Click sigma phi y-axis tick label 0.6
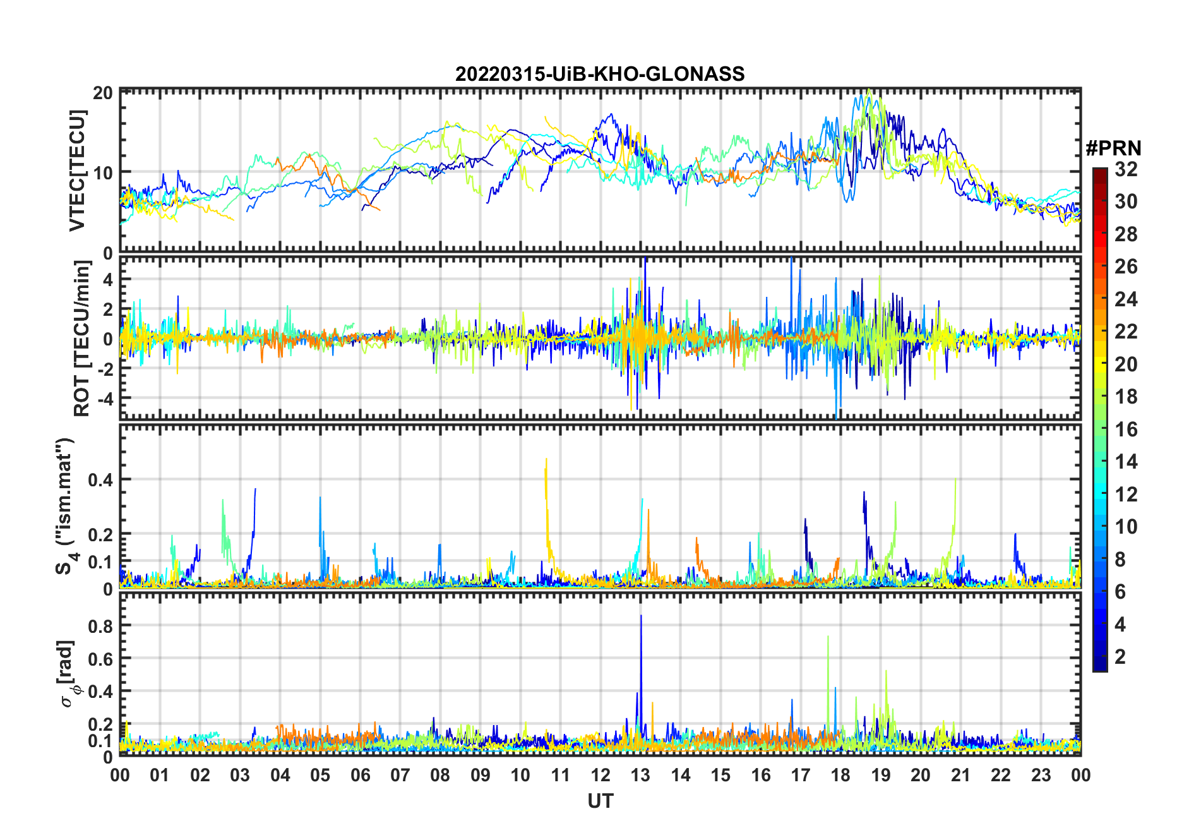The width and height of the screenshot is (1201, 840). pyautogui.click(x=100, y=659)
